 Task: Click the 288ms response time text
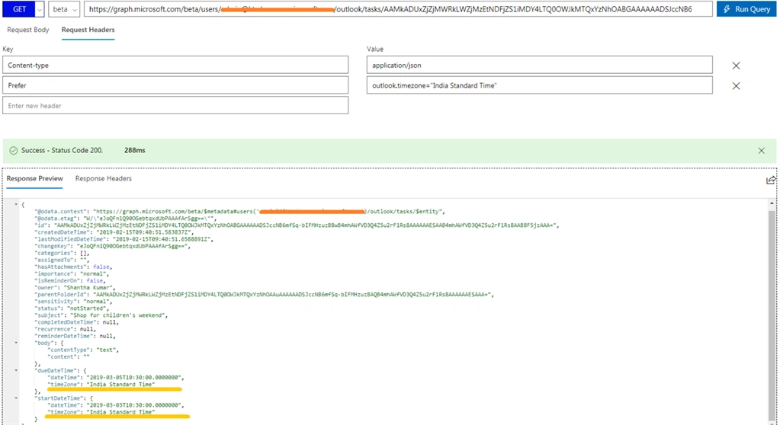pyautogui.click(x=135, y=150)
